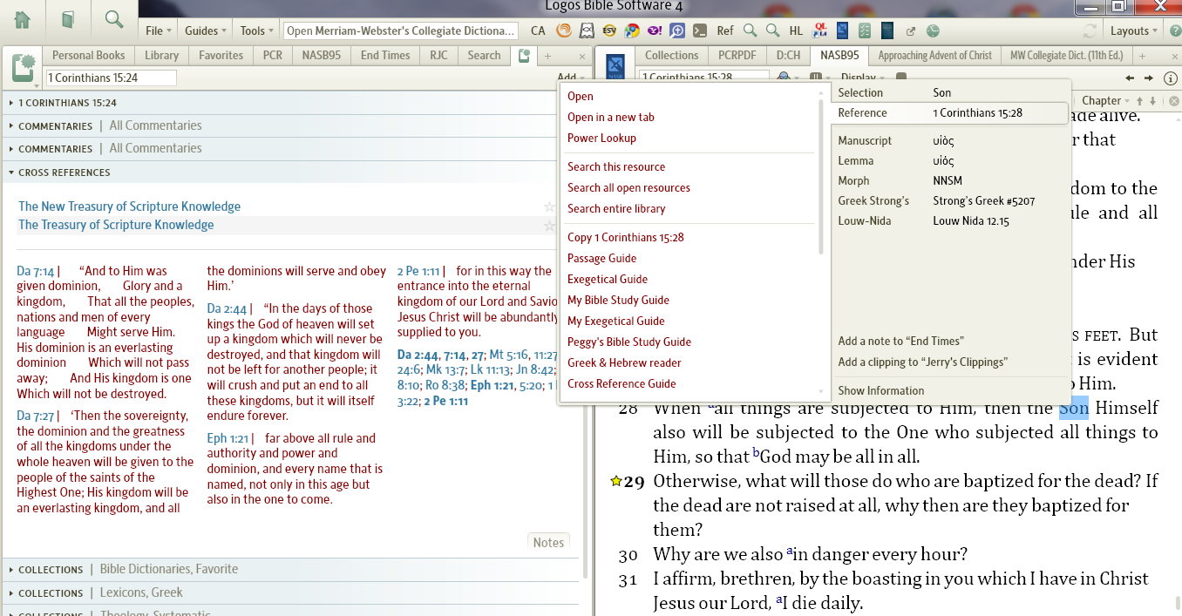Viewport: 1182px width, 616px height.
Task: Click the command box Open Merriam-Webster's
Action: 401,30
